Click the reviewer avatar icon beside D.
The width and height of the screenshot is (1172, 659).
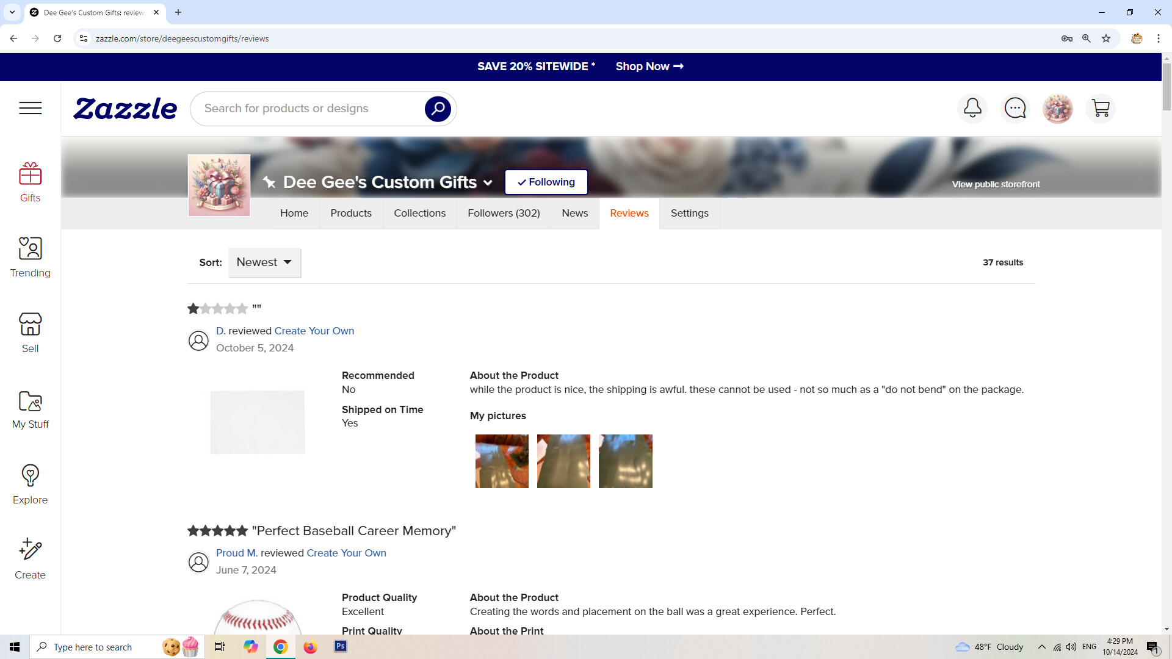198,340
